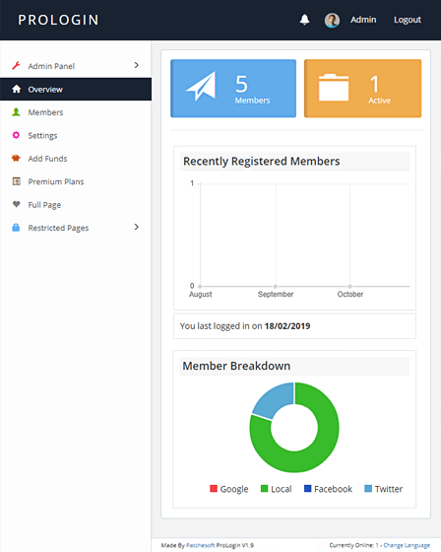The width and height of the screenshot is (441, 552).
Task: Click the September data point on chart
Action: pyautogui.click(x=276, y=286)
